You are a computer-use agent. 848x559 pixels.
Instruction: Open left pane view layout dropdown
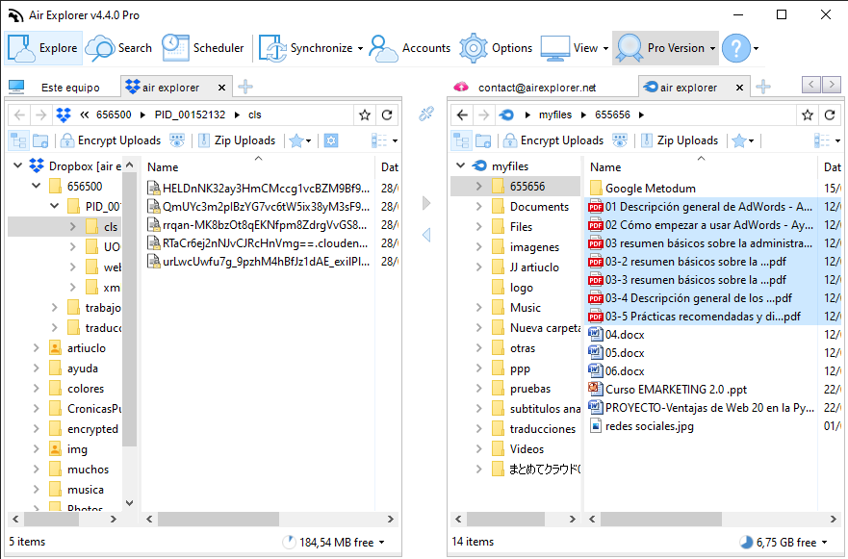(x=384, y=140)
